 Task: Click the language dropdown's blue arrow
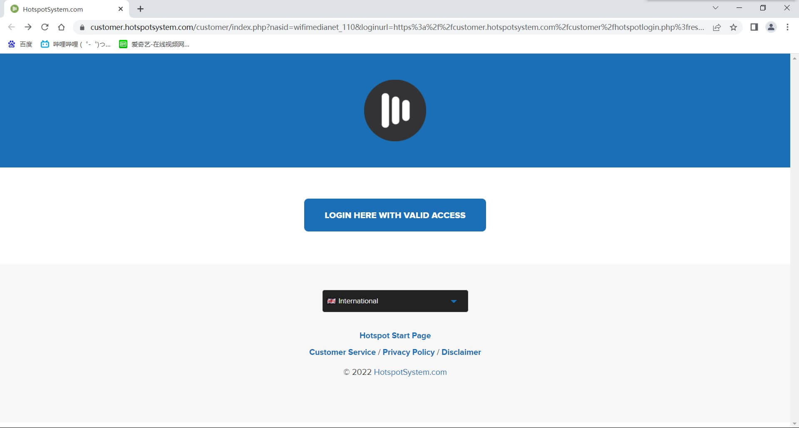pos(454,301)
